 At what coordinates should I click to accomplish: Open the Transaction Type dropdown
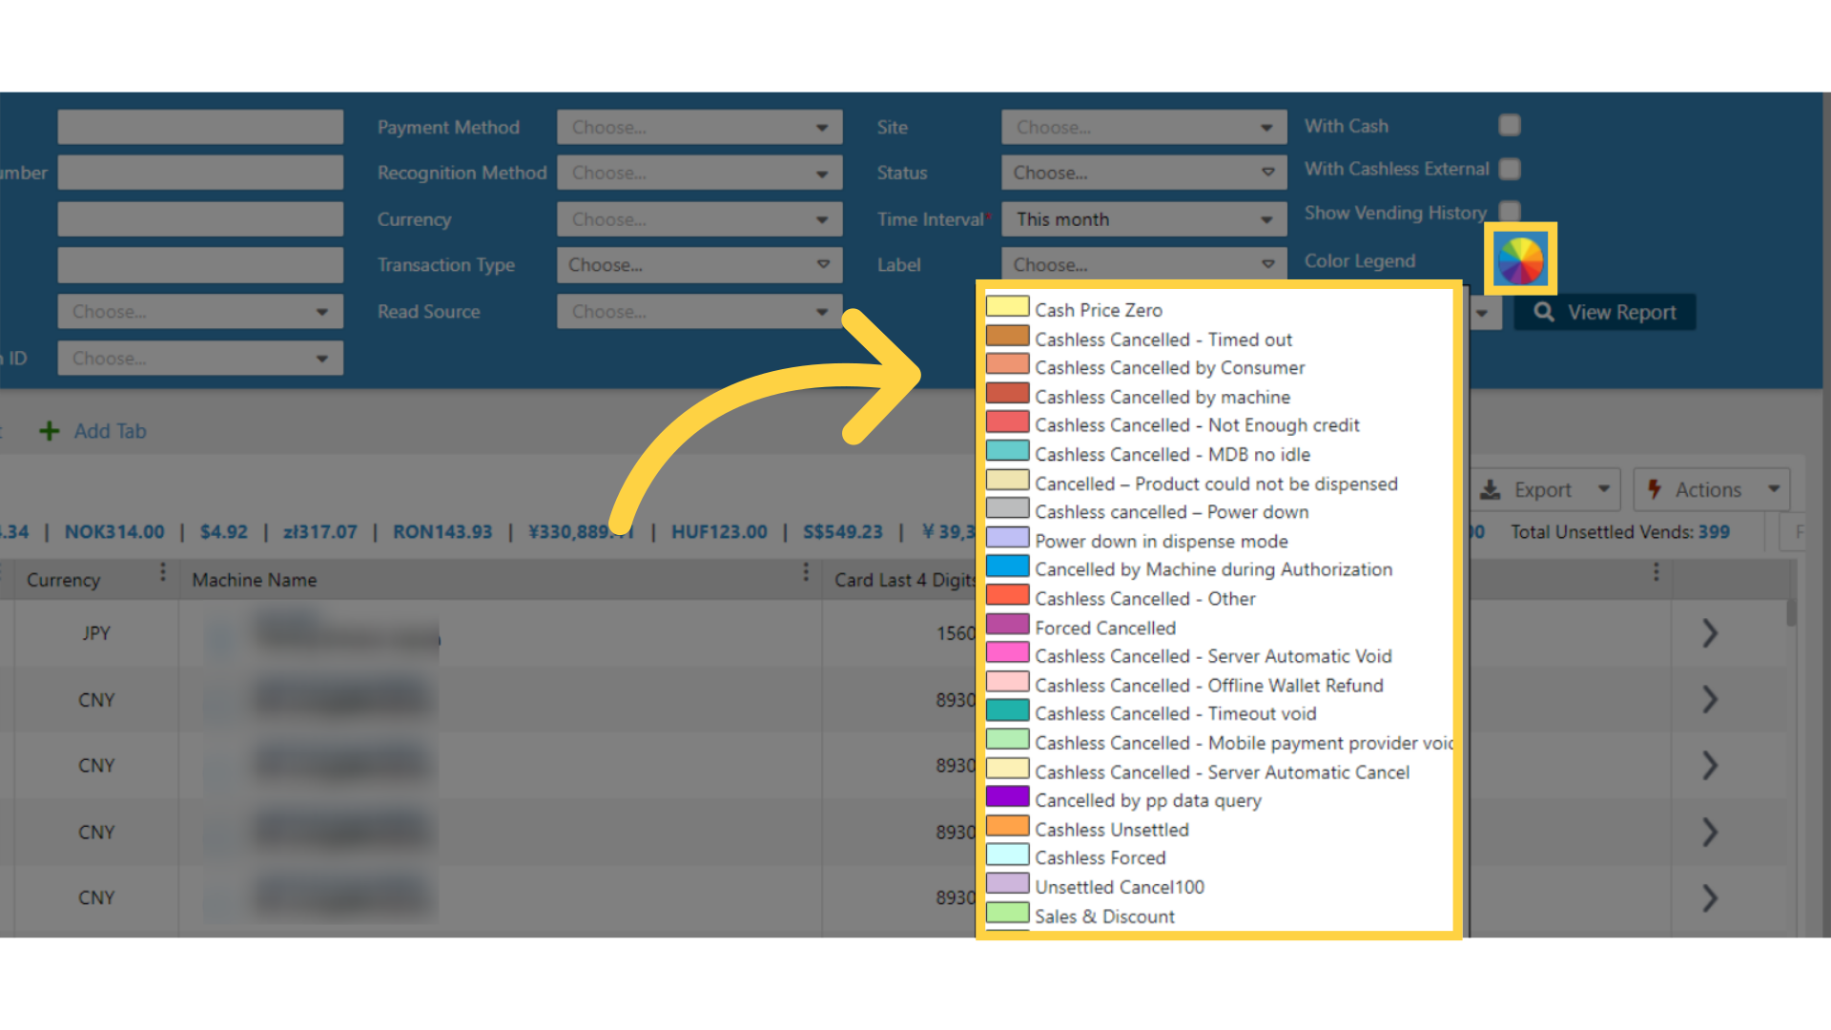click(x=699, y=265)
